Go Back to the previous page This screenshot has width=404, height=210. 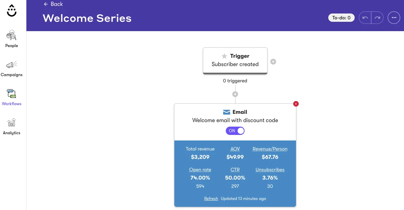[x=53, y=4]
